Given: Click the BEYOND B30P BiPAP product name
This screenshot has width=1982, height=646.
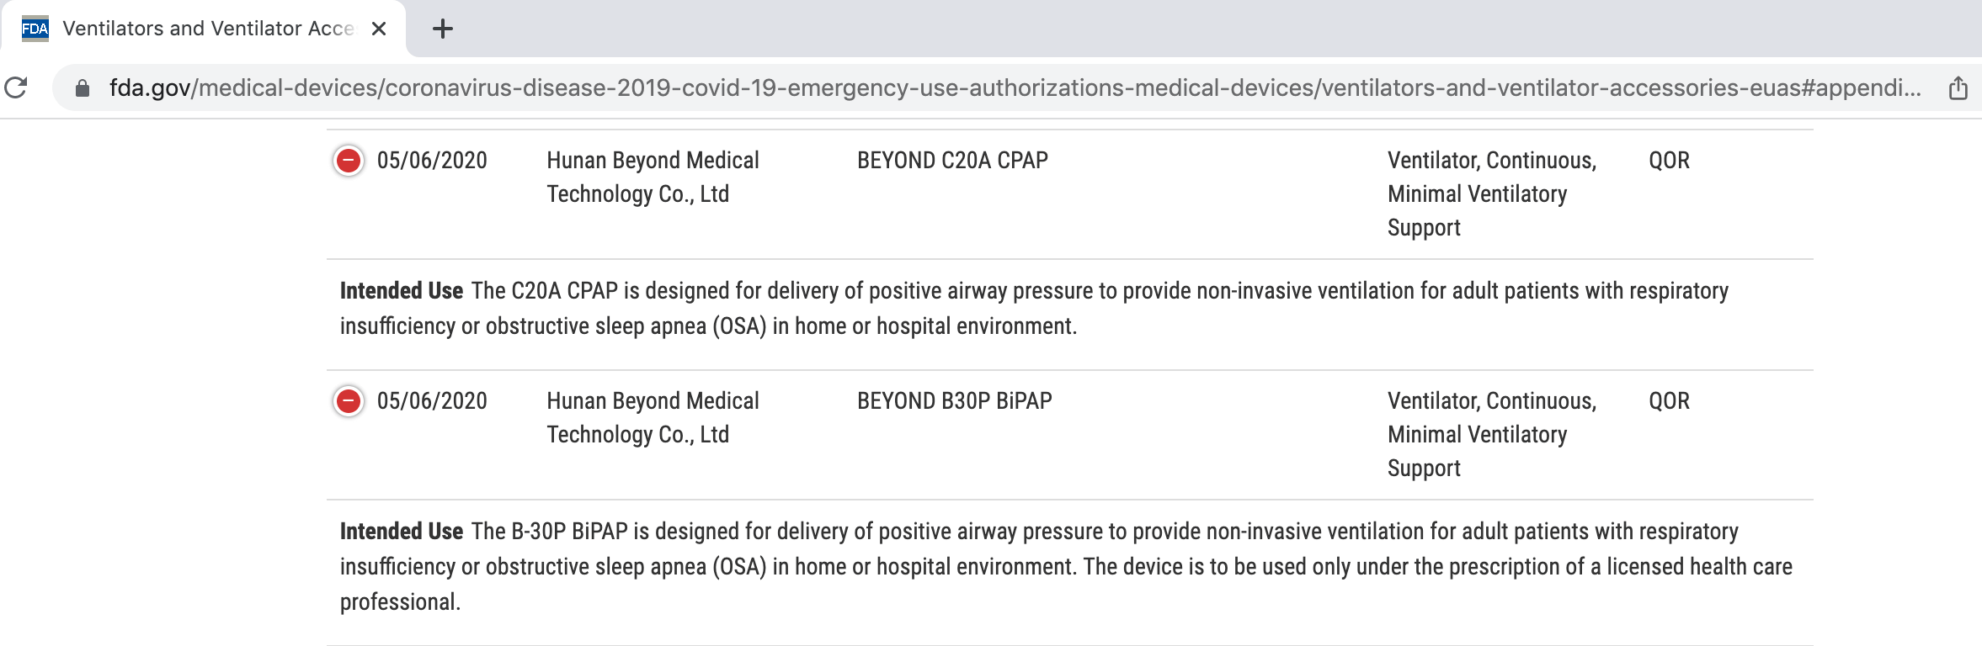Looking at the screenshot, I should point(954,401).
